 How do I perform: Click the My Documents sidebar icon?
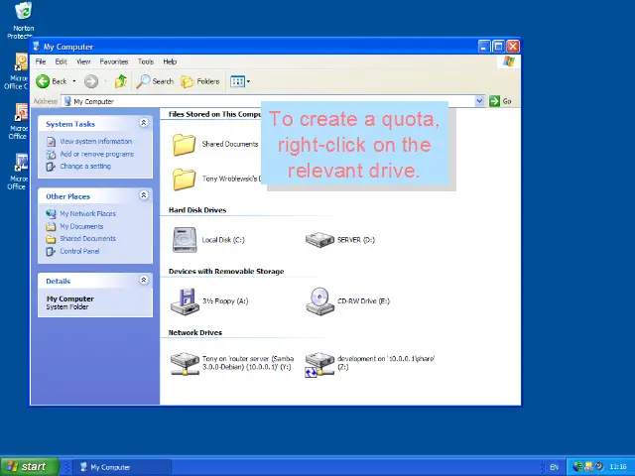(x=51, y=226)
